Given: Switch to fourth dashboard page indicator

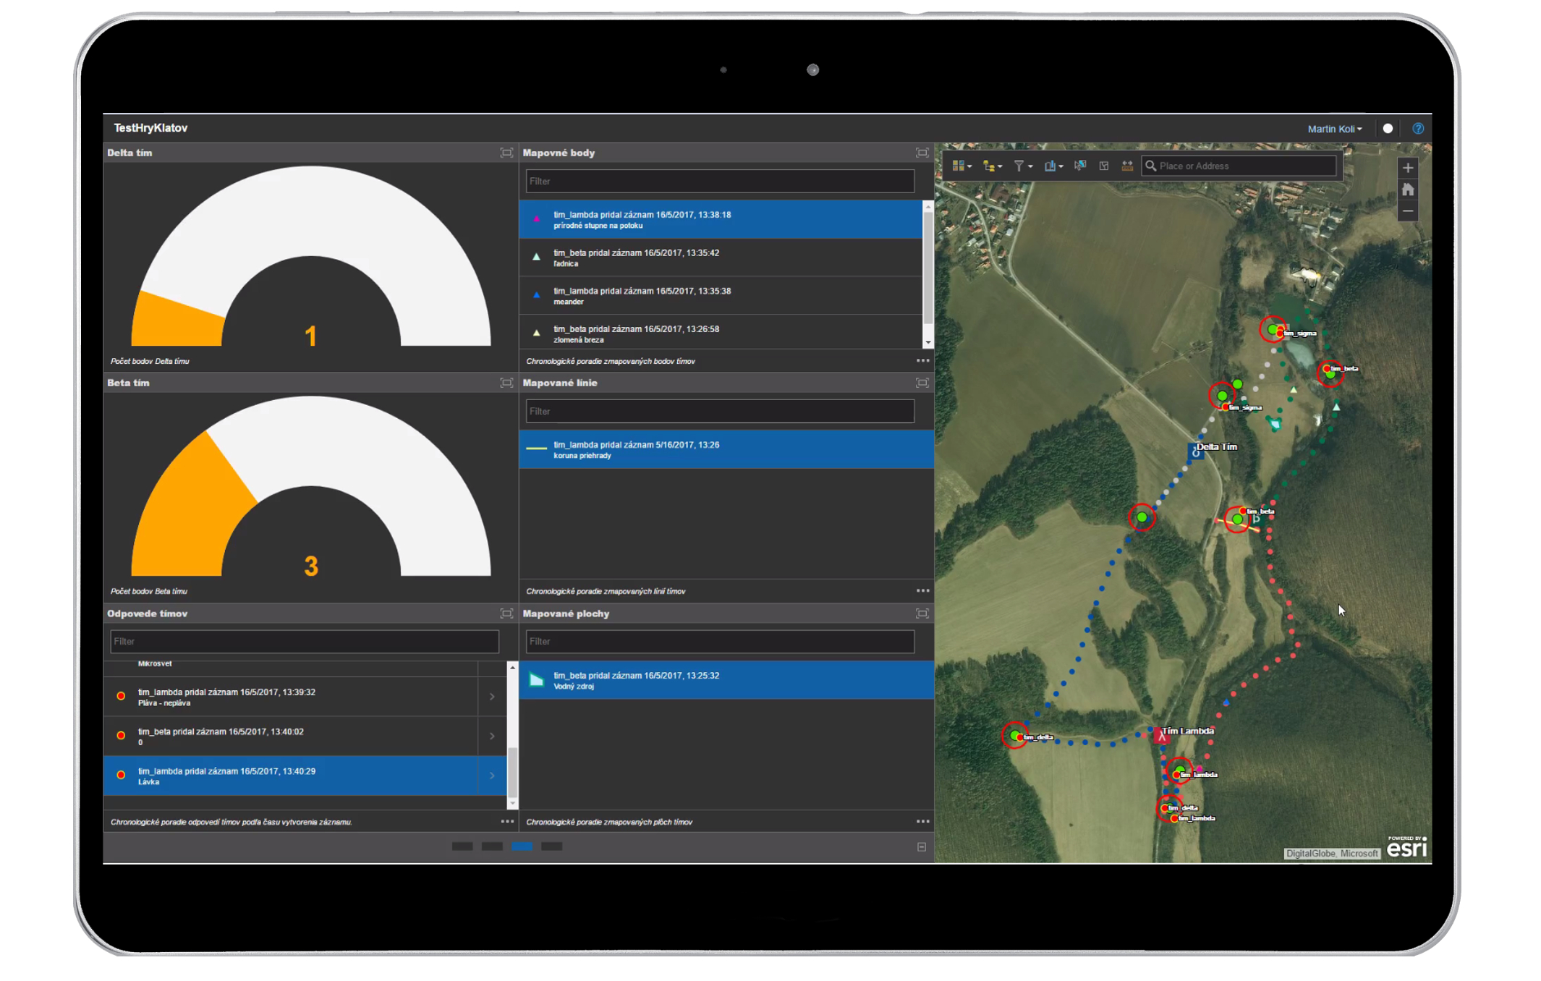Looking at the screenshot, I should pos(551,846).
